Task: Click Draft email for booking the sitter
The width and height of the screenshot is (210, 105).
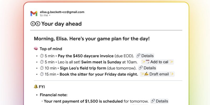Action: [157, 74]
